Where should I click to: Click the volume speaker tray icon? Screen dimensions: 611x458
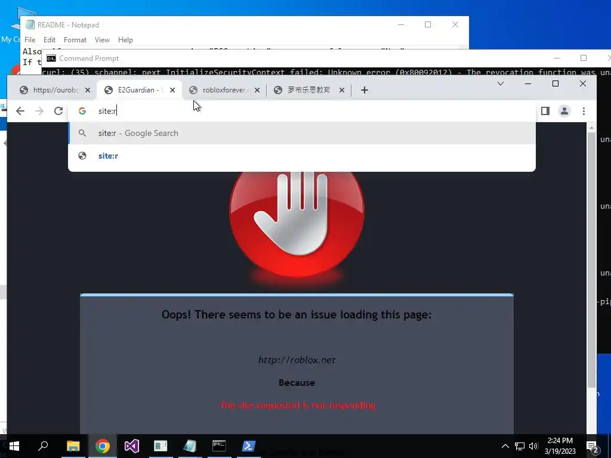click(x=533, y=446)
